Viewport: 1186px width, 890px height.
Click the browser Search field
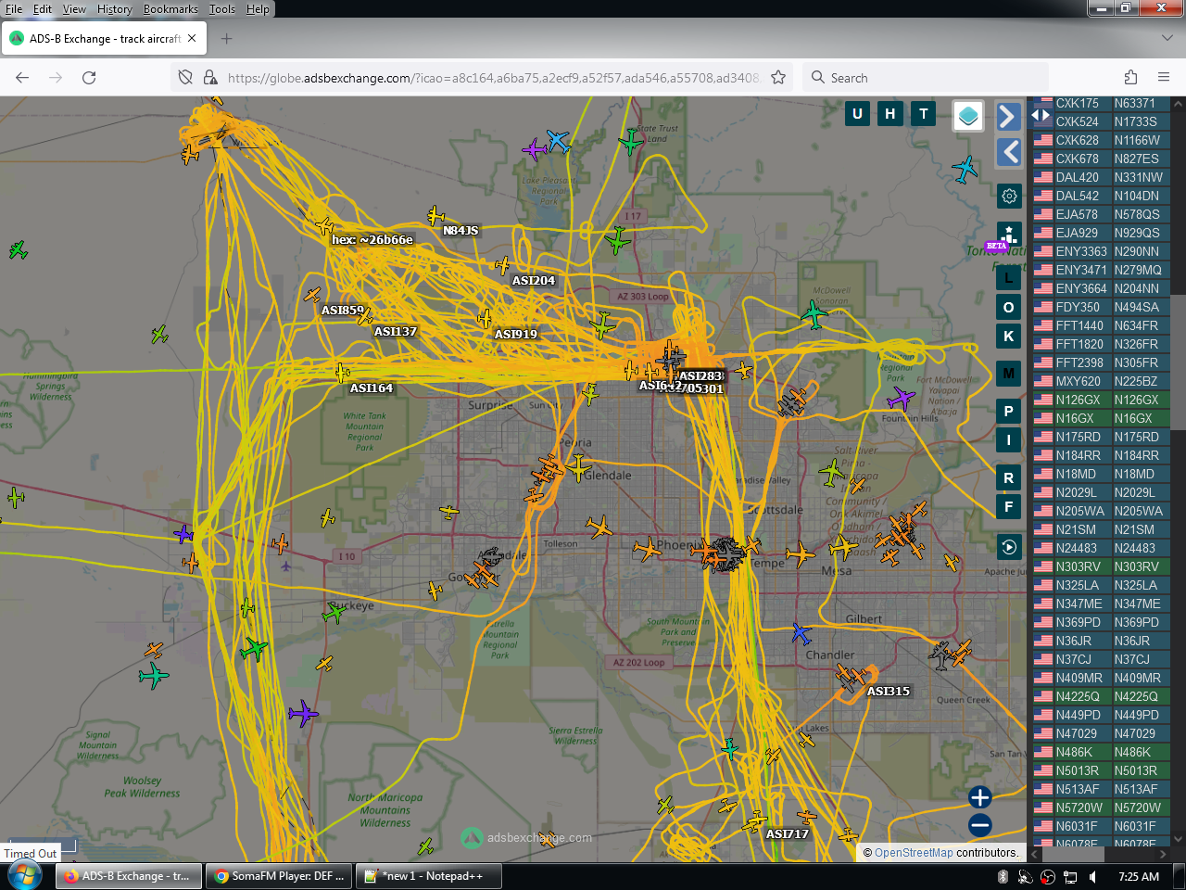[927, 78]
